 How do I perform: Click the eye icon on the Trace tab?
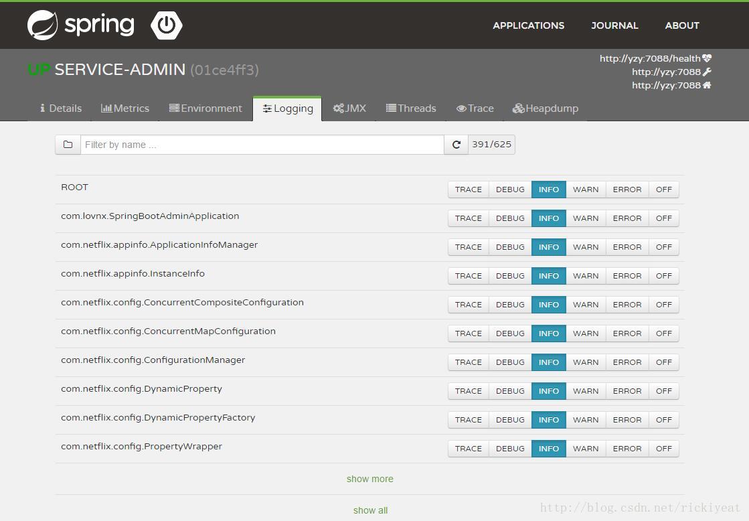[x=461, y=108]
